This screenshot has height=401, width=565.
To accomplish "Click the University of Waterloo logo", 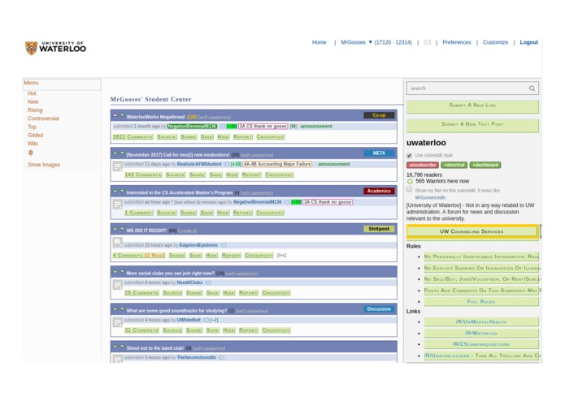I will [x=56, y=48].
